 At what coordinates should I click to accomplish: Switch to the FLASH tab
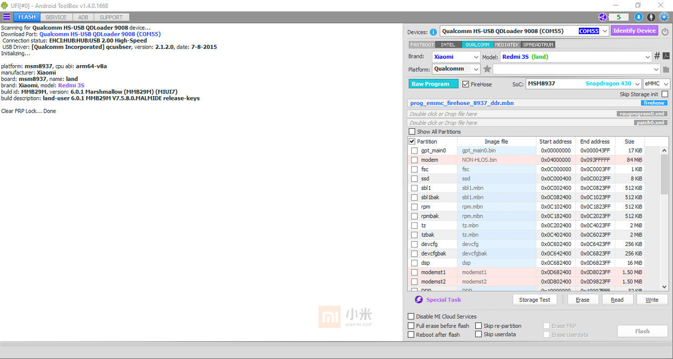[27, 17]
